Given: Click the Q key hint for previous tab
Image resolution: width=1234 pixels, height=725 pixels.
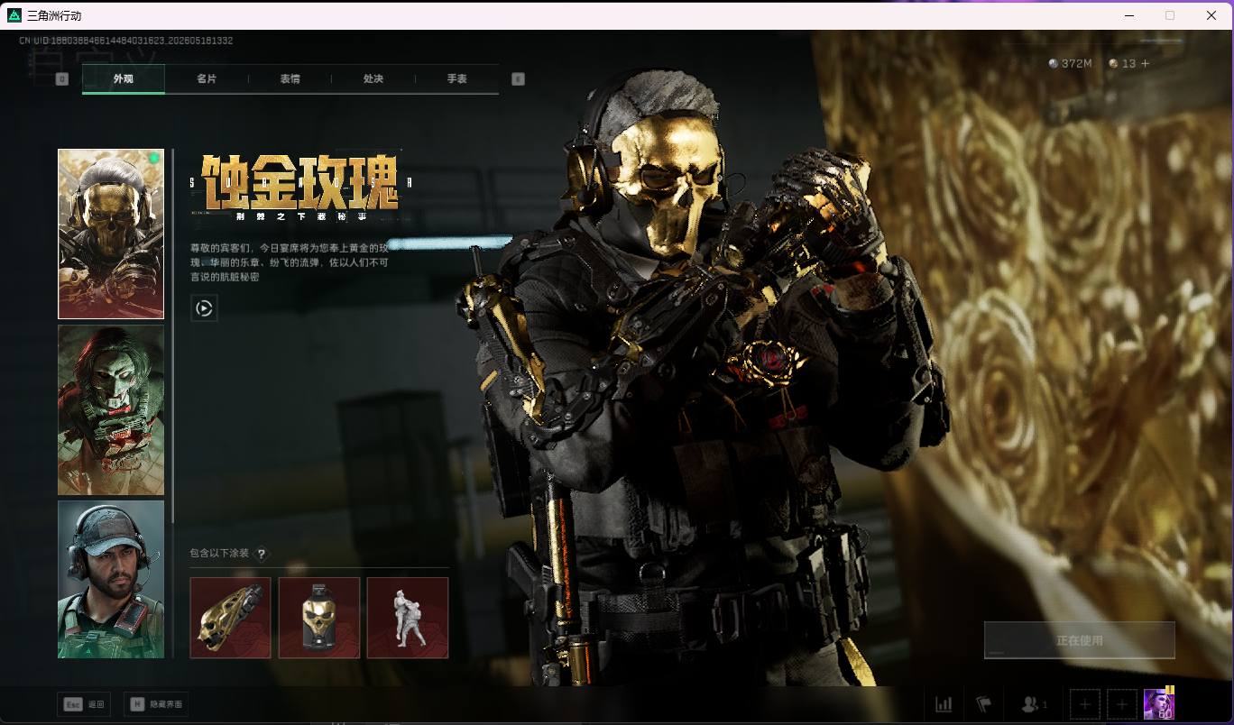Looking at the screenshot, I should click(62, 79).
